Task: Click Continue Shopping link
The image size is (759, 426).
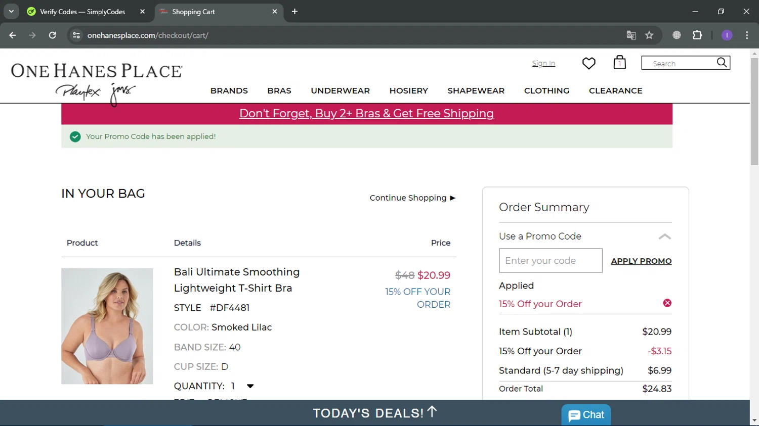Action: click(x=412, y=198)
